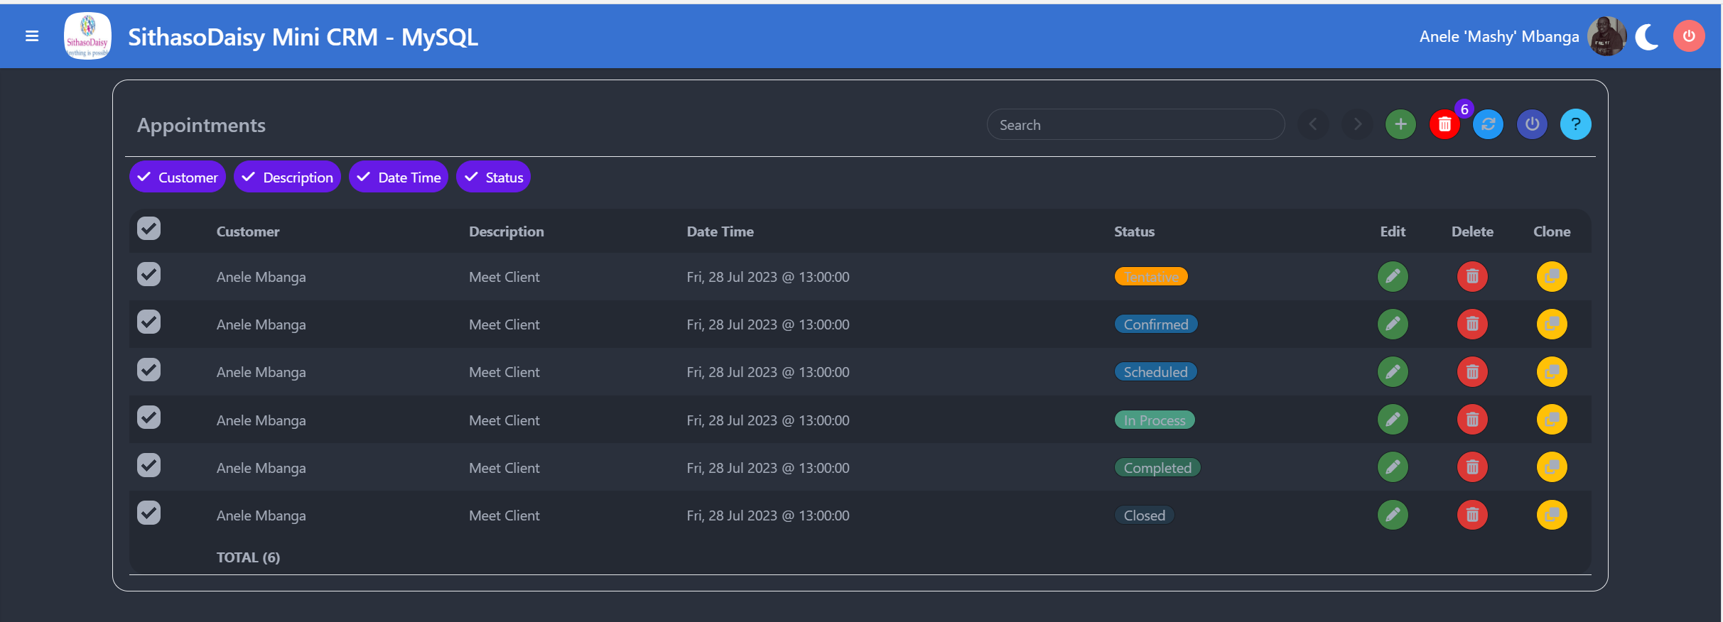1723x622 pixels.
Task: Toggle dark mode with the moon icon
Action: click(1647, 37)
